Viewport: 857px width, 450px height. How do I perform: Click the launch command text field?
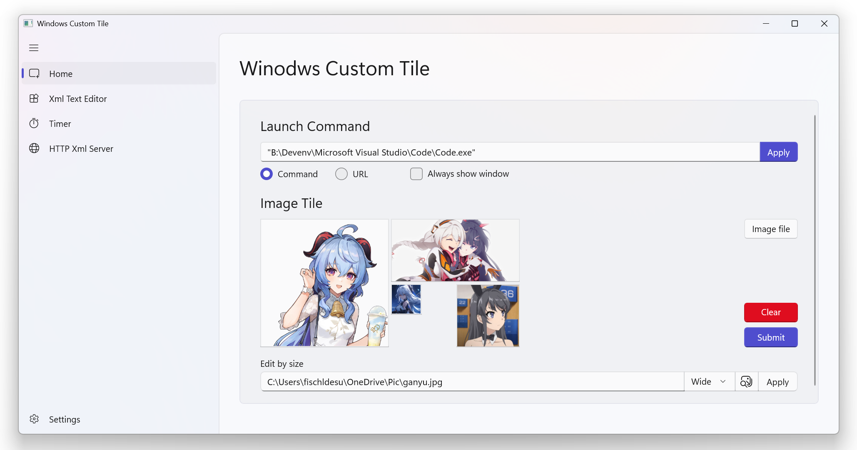click(510, 152)
